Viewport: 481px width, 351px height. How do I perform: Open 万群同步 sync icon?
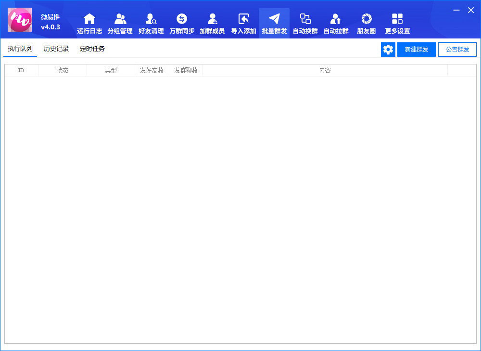[182, 19]
